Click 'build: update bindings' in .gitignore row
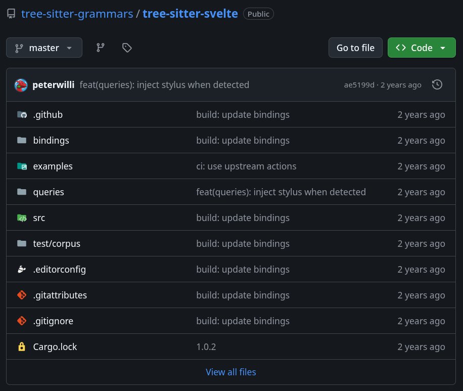 point(243,321)
